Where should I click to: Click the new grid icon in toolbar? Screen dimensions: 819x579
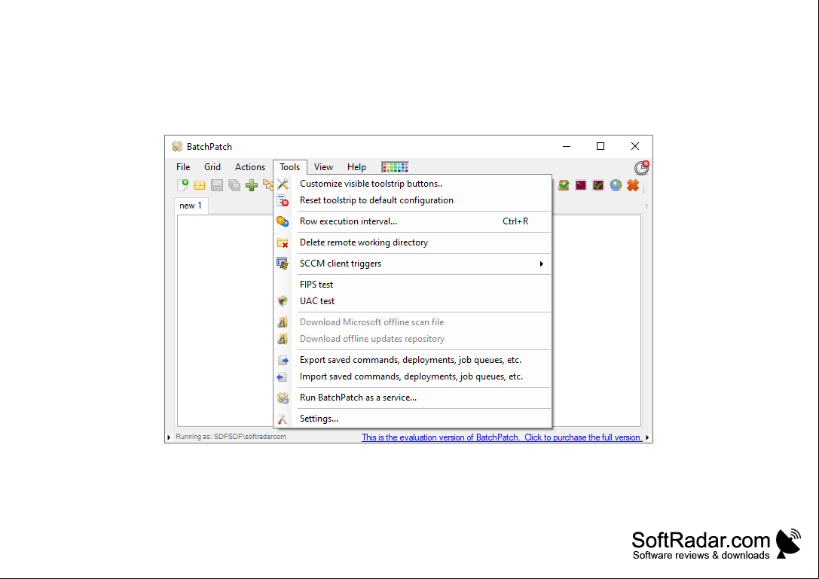click(x=183, y=184)
